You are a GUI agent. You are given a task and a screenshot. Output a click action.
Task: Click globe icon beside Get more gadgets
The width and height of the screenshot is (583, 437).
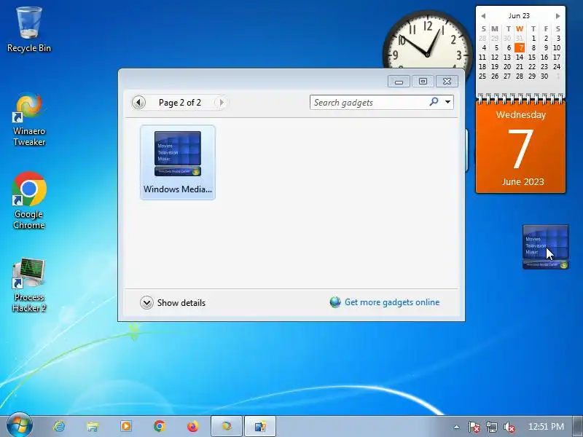(x=335, y=302)
